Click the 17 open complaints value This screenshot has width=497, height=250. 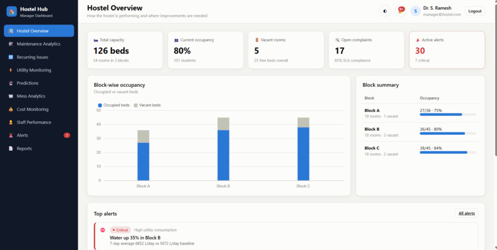point(340,50)
